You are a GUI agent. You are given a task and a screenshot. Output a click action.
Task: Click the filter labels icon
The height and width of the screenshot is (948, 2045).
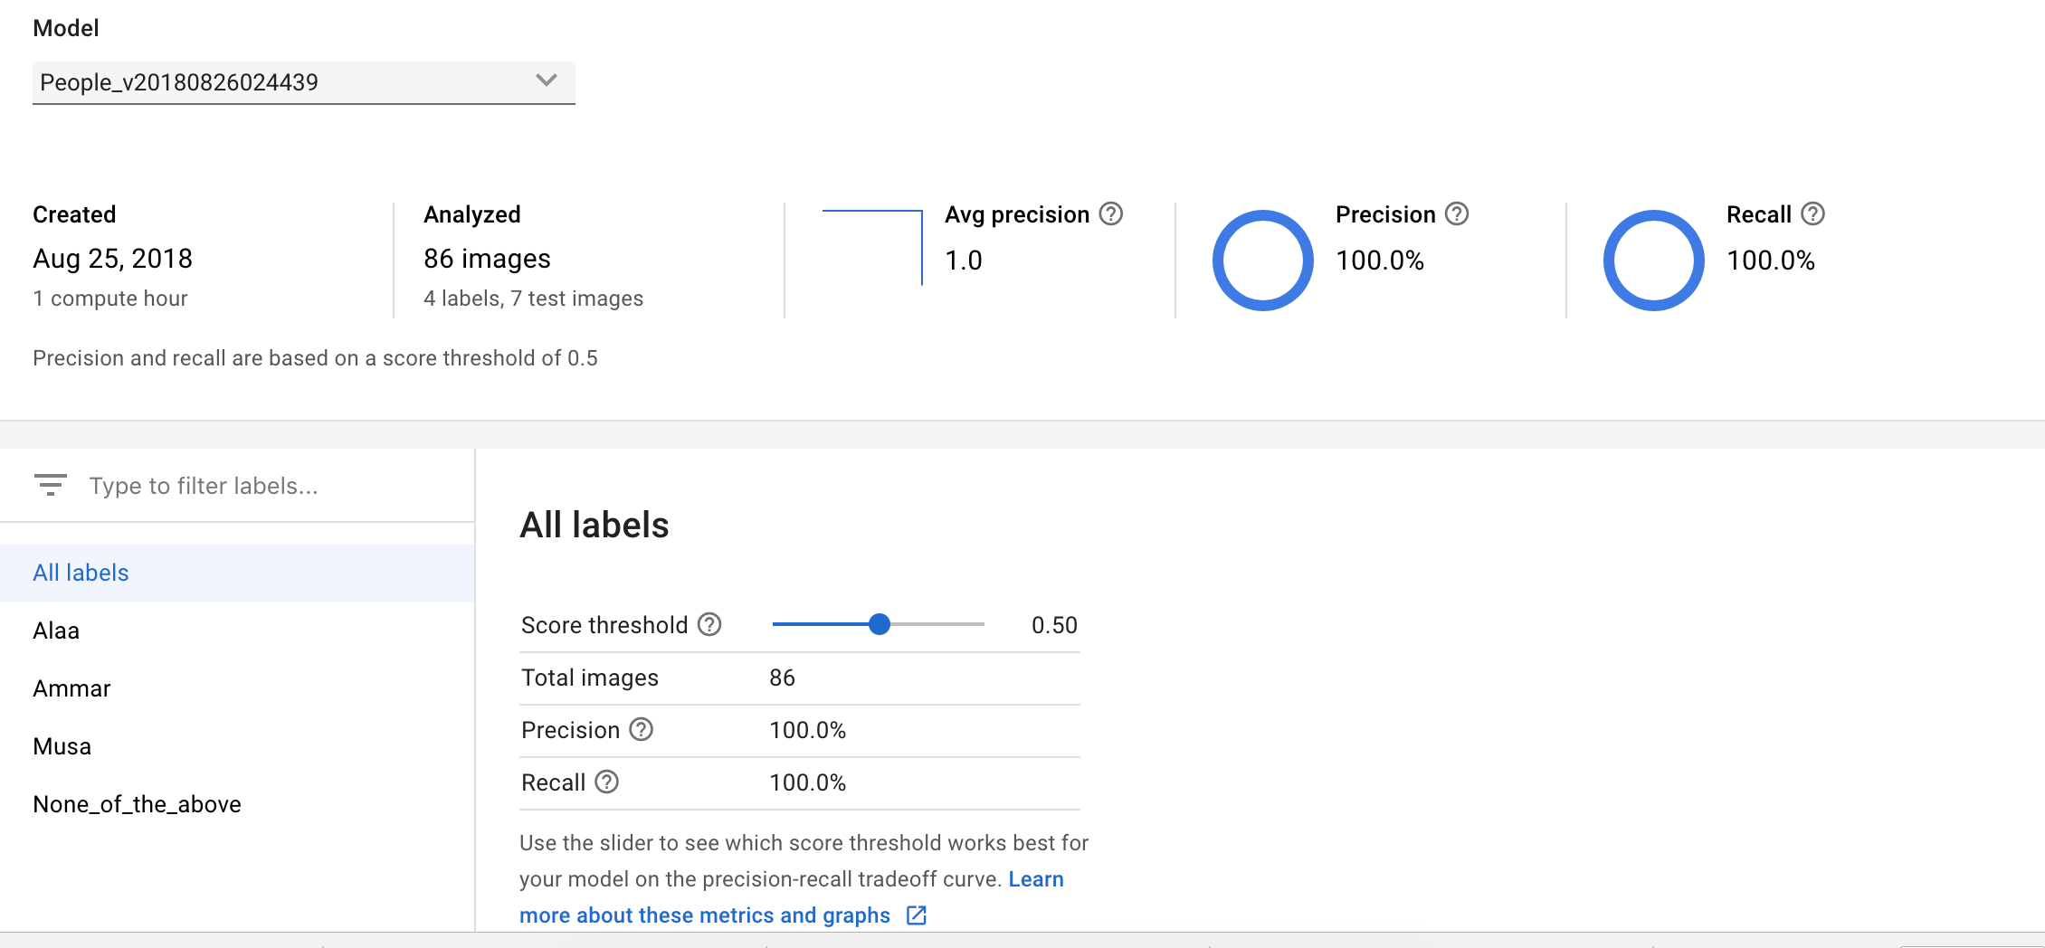51,485
